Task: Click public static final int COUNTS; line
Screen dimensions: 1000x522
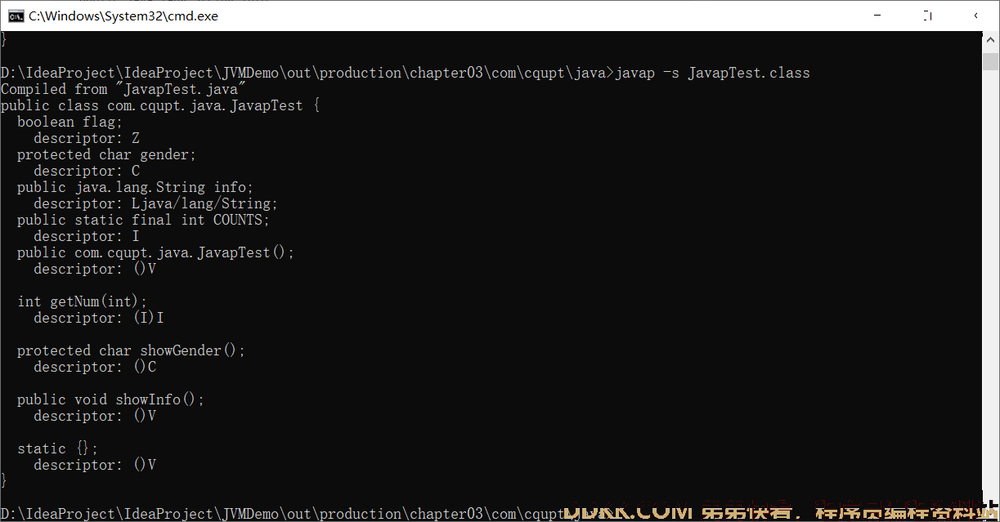Action: tap(144, 220)
